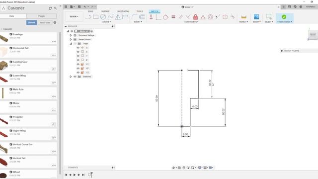This screenshot has width=318, height=179.
Task: Select the Fillet modify tool
Action: [x=134, y=17]
